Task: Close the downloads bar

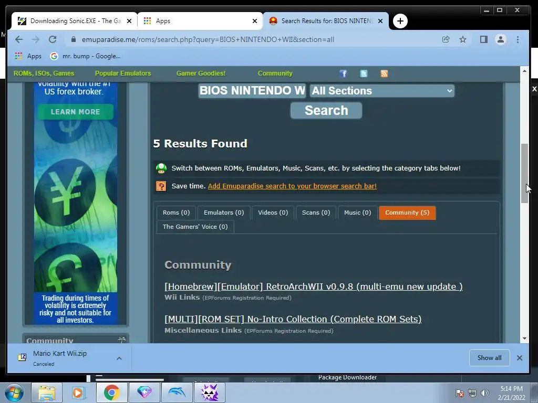Action: coord(520,358)
